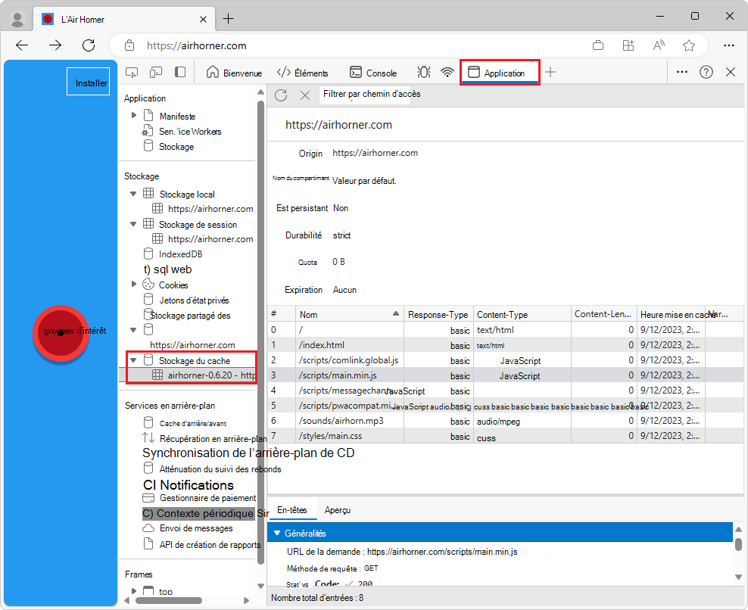Close the DevTools panel

click(x=731, y=72)
